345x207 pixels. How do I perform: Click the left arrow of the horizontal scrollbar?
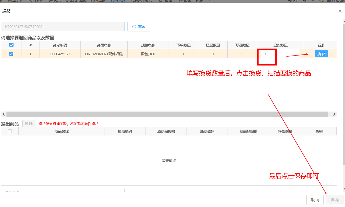[4, 114]
